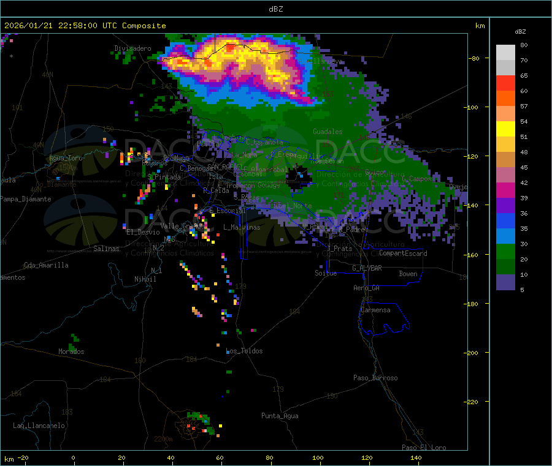The height and width of the screenshot is (466, 552).
Task: Click the 65 dBZ red legend swatch
Action: 505,83
